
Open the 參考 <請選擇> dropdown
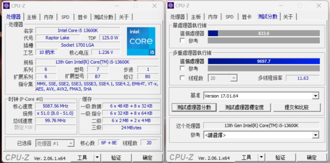(x=261, y=135)
